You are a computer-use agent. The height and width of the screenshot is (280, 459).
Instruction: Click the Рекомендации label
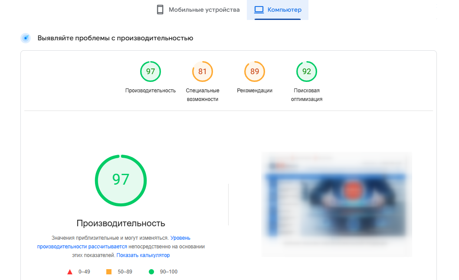(255, 91)
